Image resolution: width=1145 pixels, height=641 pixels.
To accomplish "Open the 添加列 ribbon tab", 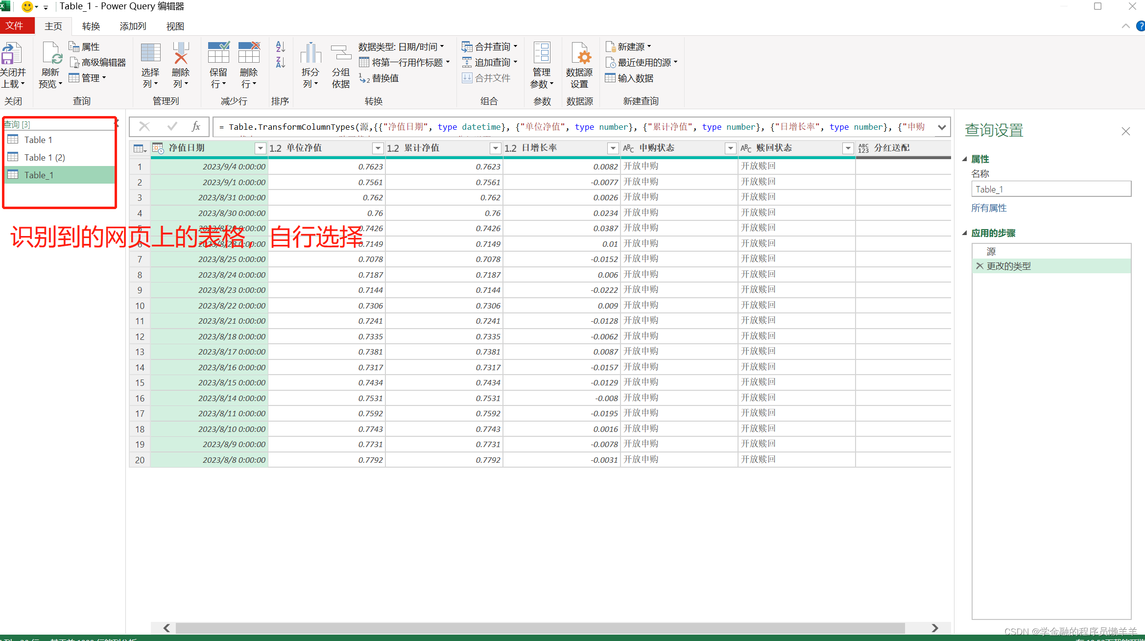I will (x=133, y=26).
